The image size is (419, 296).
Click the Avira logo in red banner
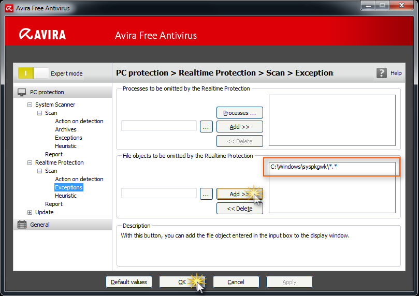pyautogui.click(x=42, y=34)
